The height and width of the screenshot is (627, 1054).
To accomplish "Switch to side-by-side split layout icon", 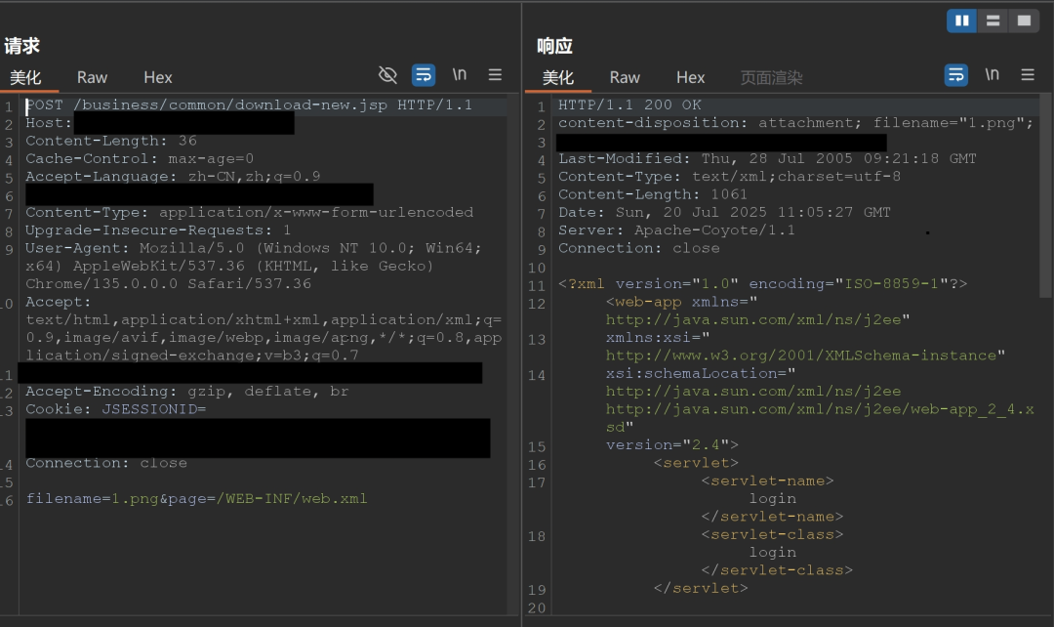I will pyautogui.click(x=961, y=21).
